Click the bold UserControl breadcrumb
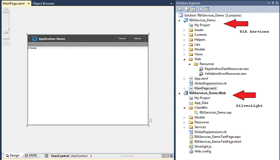The height and width of the screenshot is (160, 280). tap(60, 156)
